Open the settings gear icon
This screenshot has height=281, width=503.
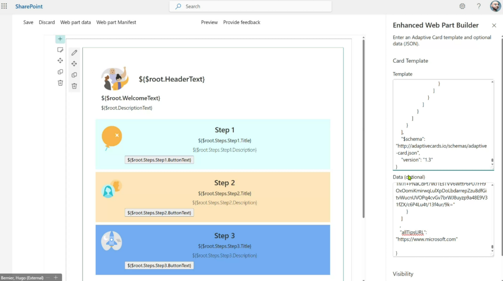(x=462, y=6)
